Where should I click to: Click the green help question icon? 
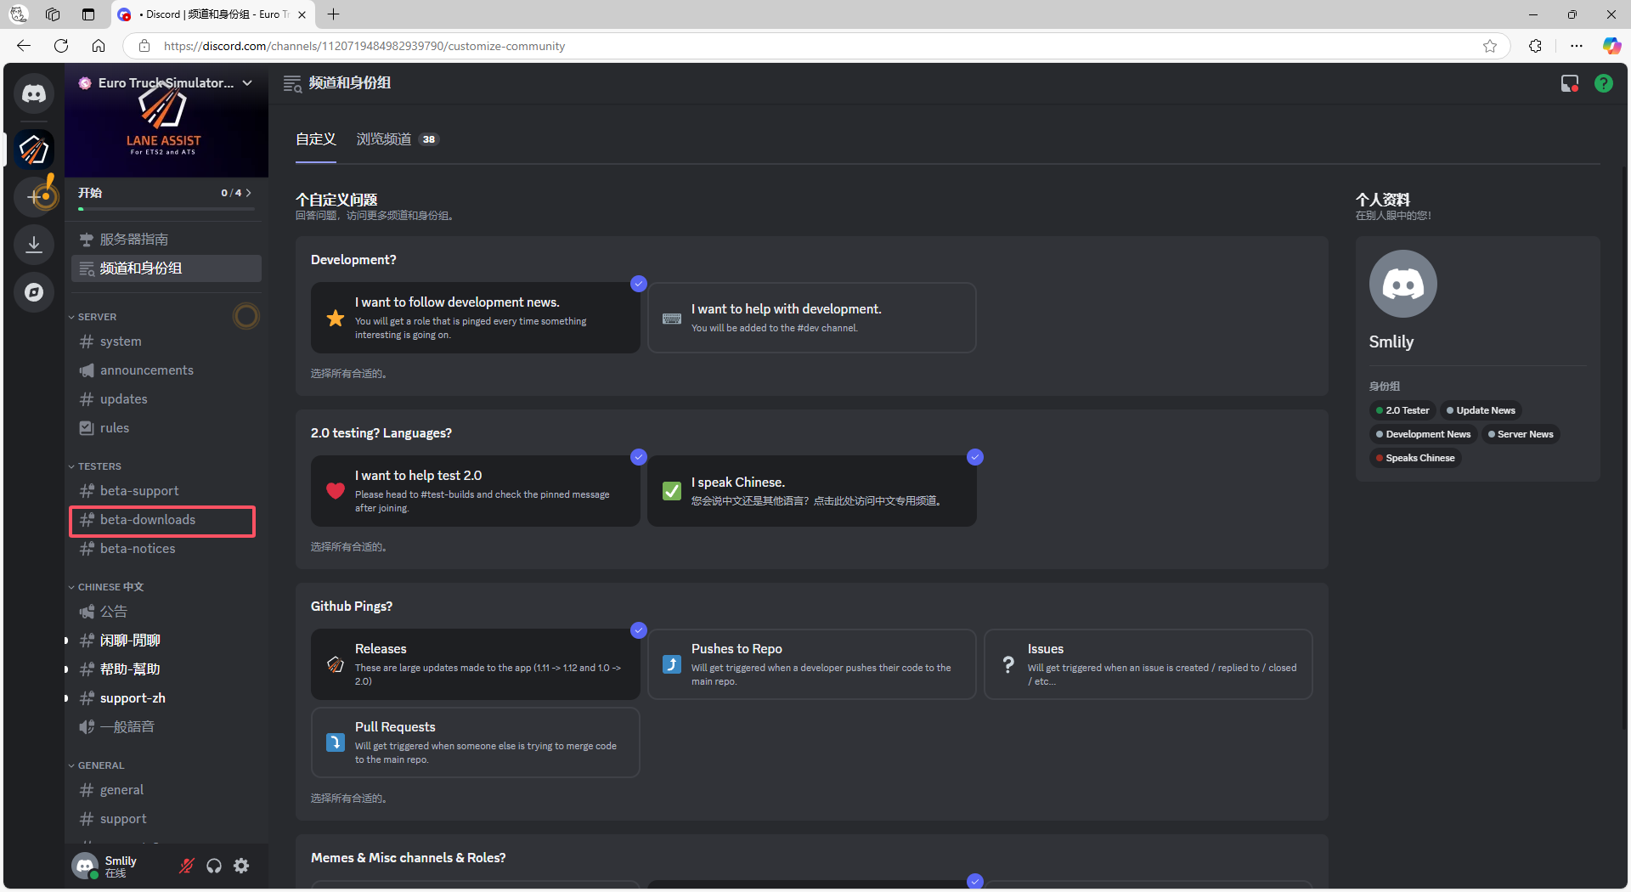(1604, 83)
